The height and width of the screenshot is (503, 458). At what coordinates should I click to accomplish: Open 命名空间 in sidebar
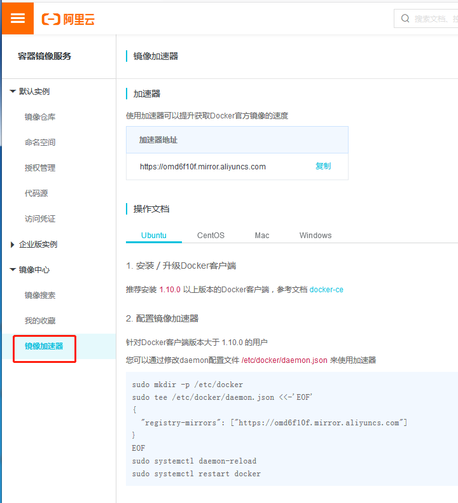pyautogui.click(x=40, y=143)
